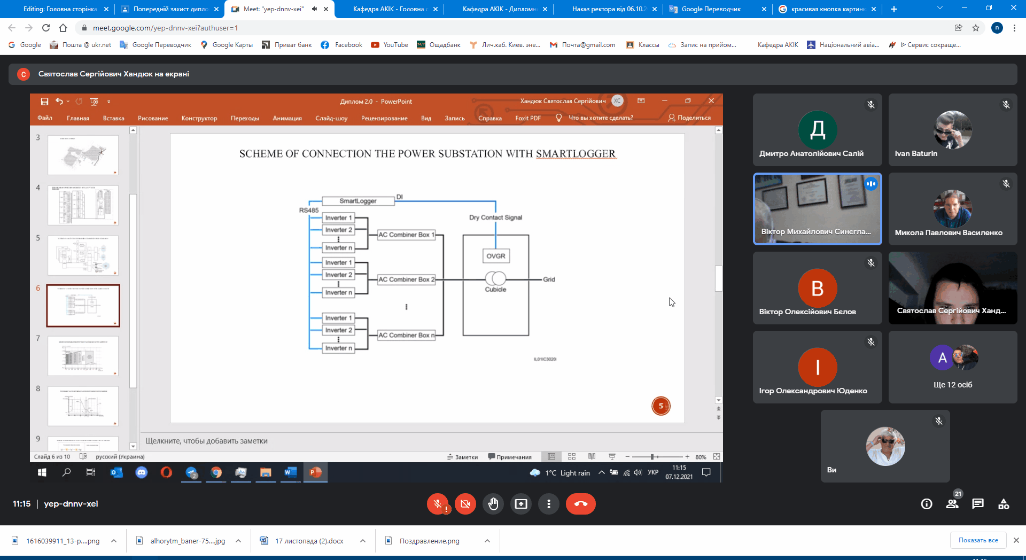Mute the Meet tab audio icon
Viewport: 1026px width, 560px height.
click(315, 9)
